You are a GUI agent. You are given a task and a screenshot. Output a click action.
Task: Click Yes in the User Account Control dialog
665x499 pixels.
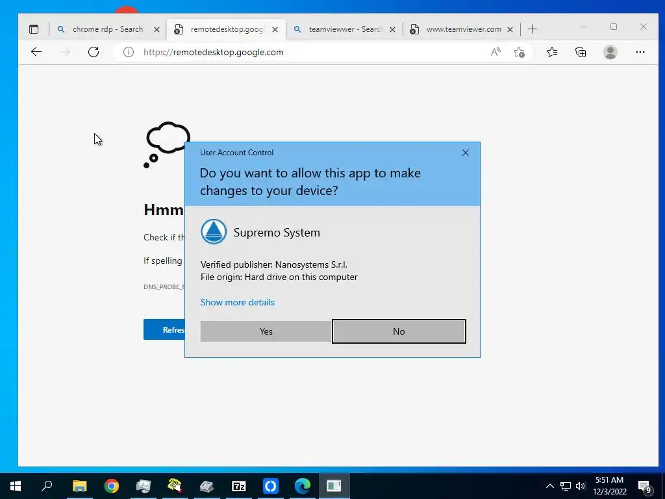[x=266, y=331]
